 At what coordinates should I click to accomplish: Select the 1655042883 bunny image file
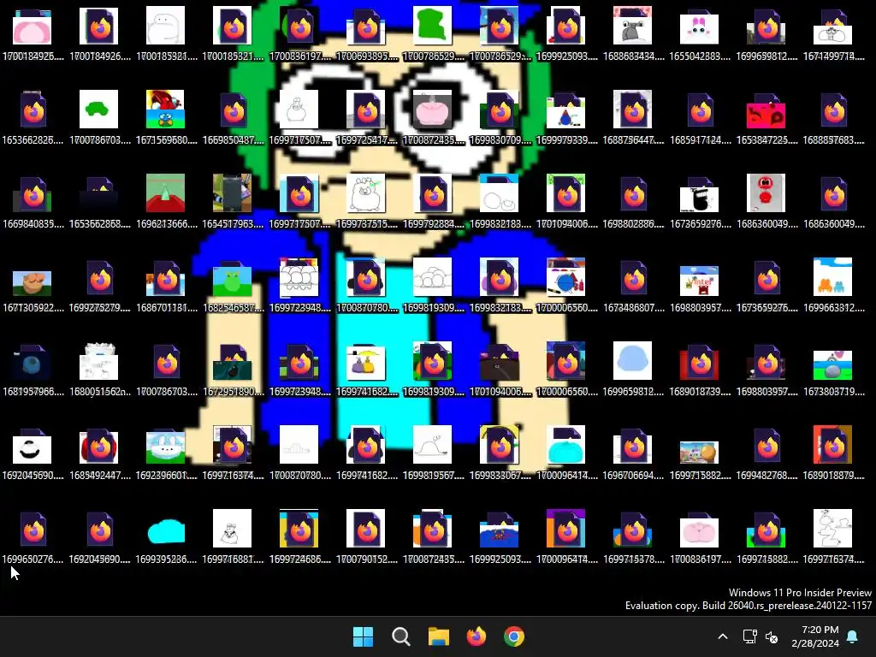[x=699, y=27]
